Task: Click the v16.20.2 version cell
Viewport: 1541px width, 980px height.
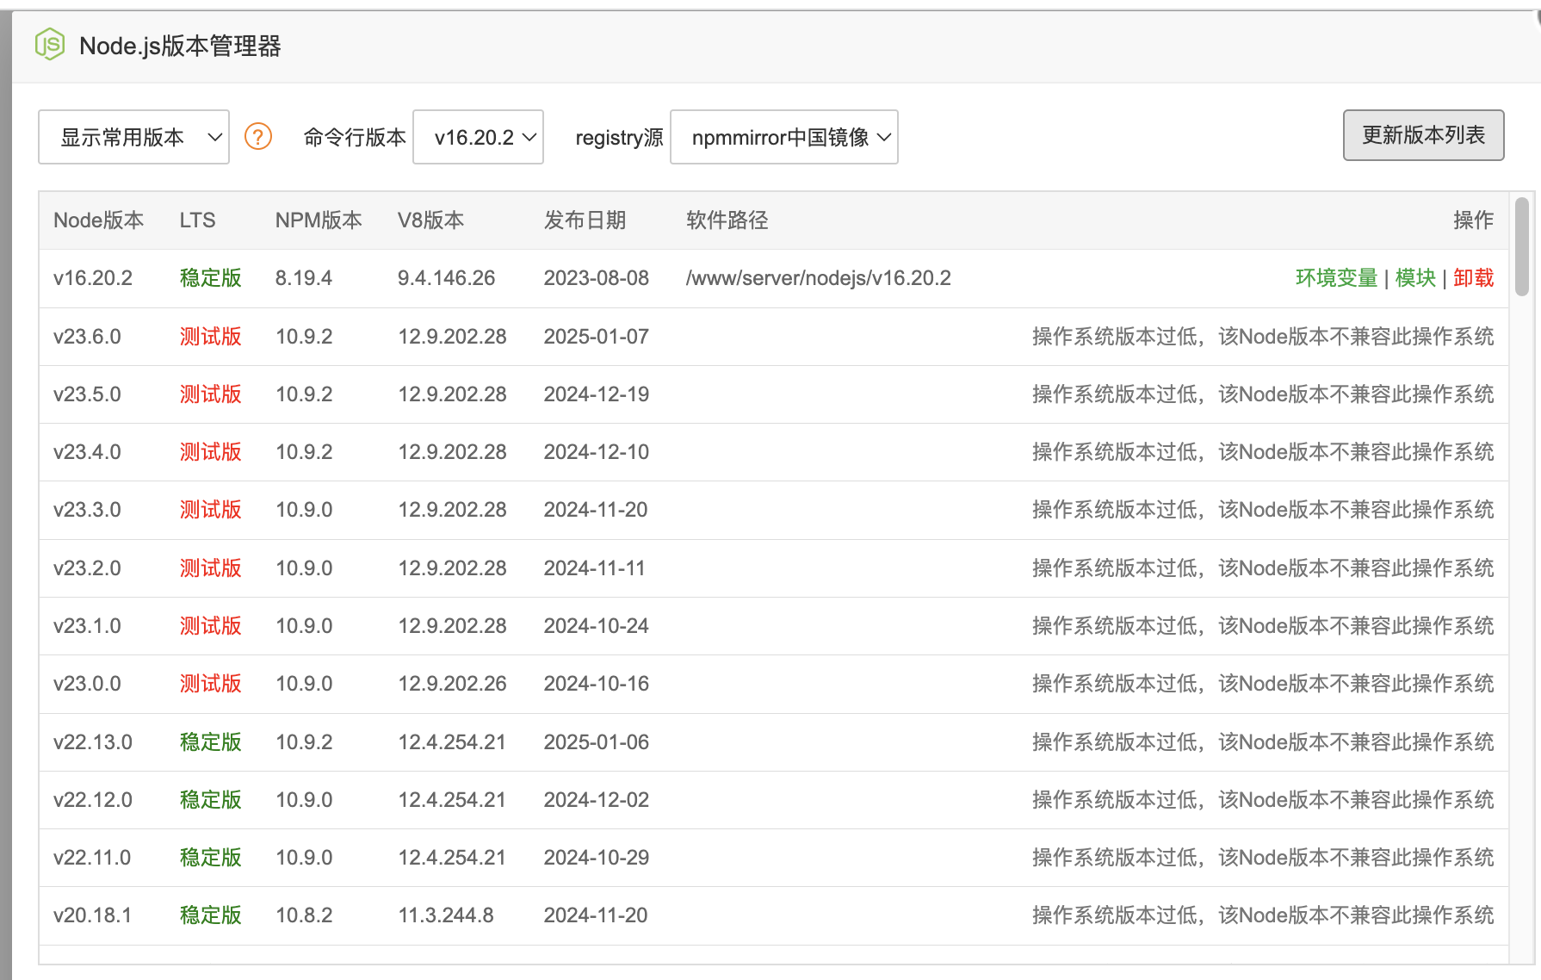Action: 93,278
